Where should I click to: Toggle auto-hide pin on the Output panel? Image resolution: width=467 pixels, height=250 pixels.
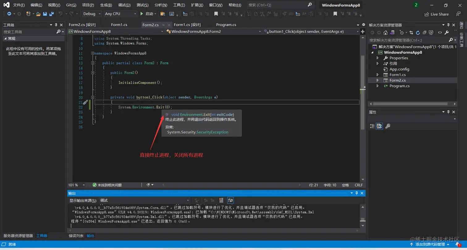coord(357,193)
